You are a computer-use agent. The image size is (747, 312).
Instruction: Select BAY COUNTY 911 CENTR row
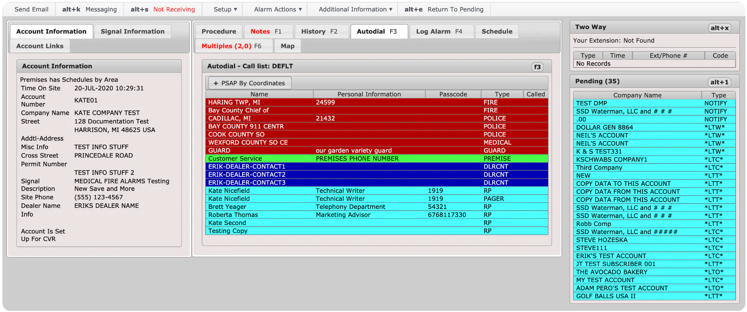tap(377, 127)
